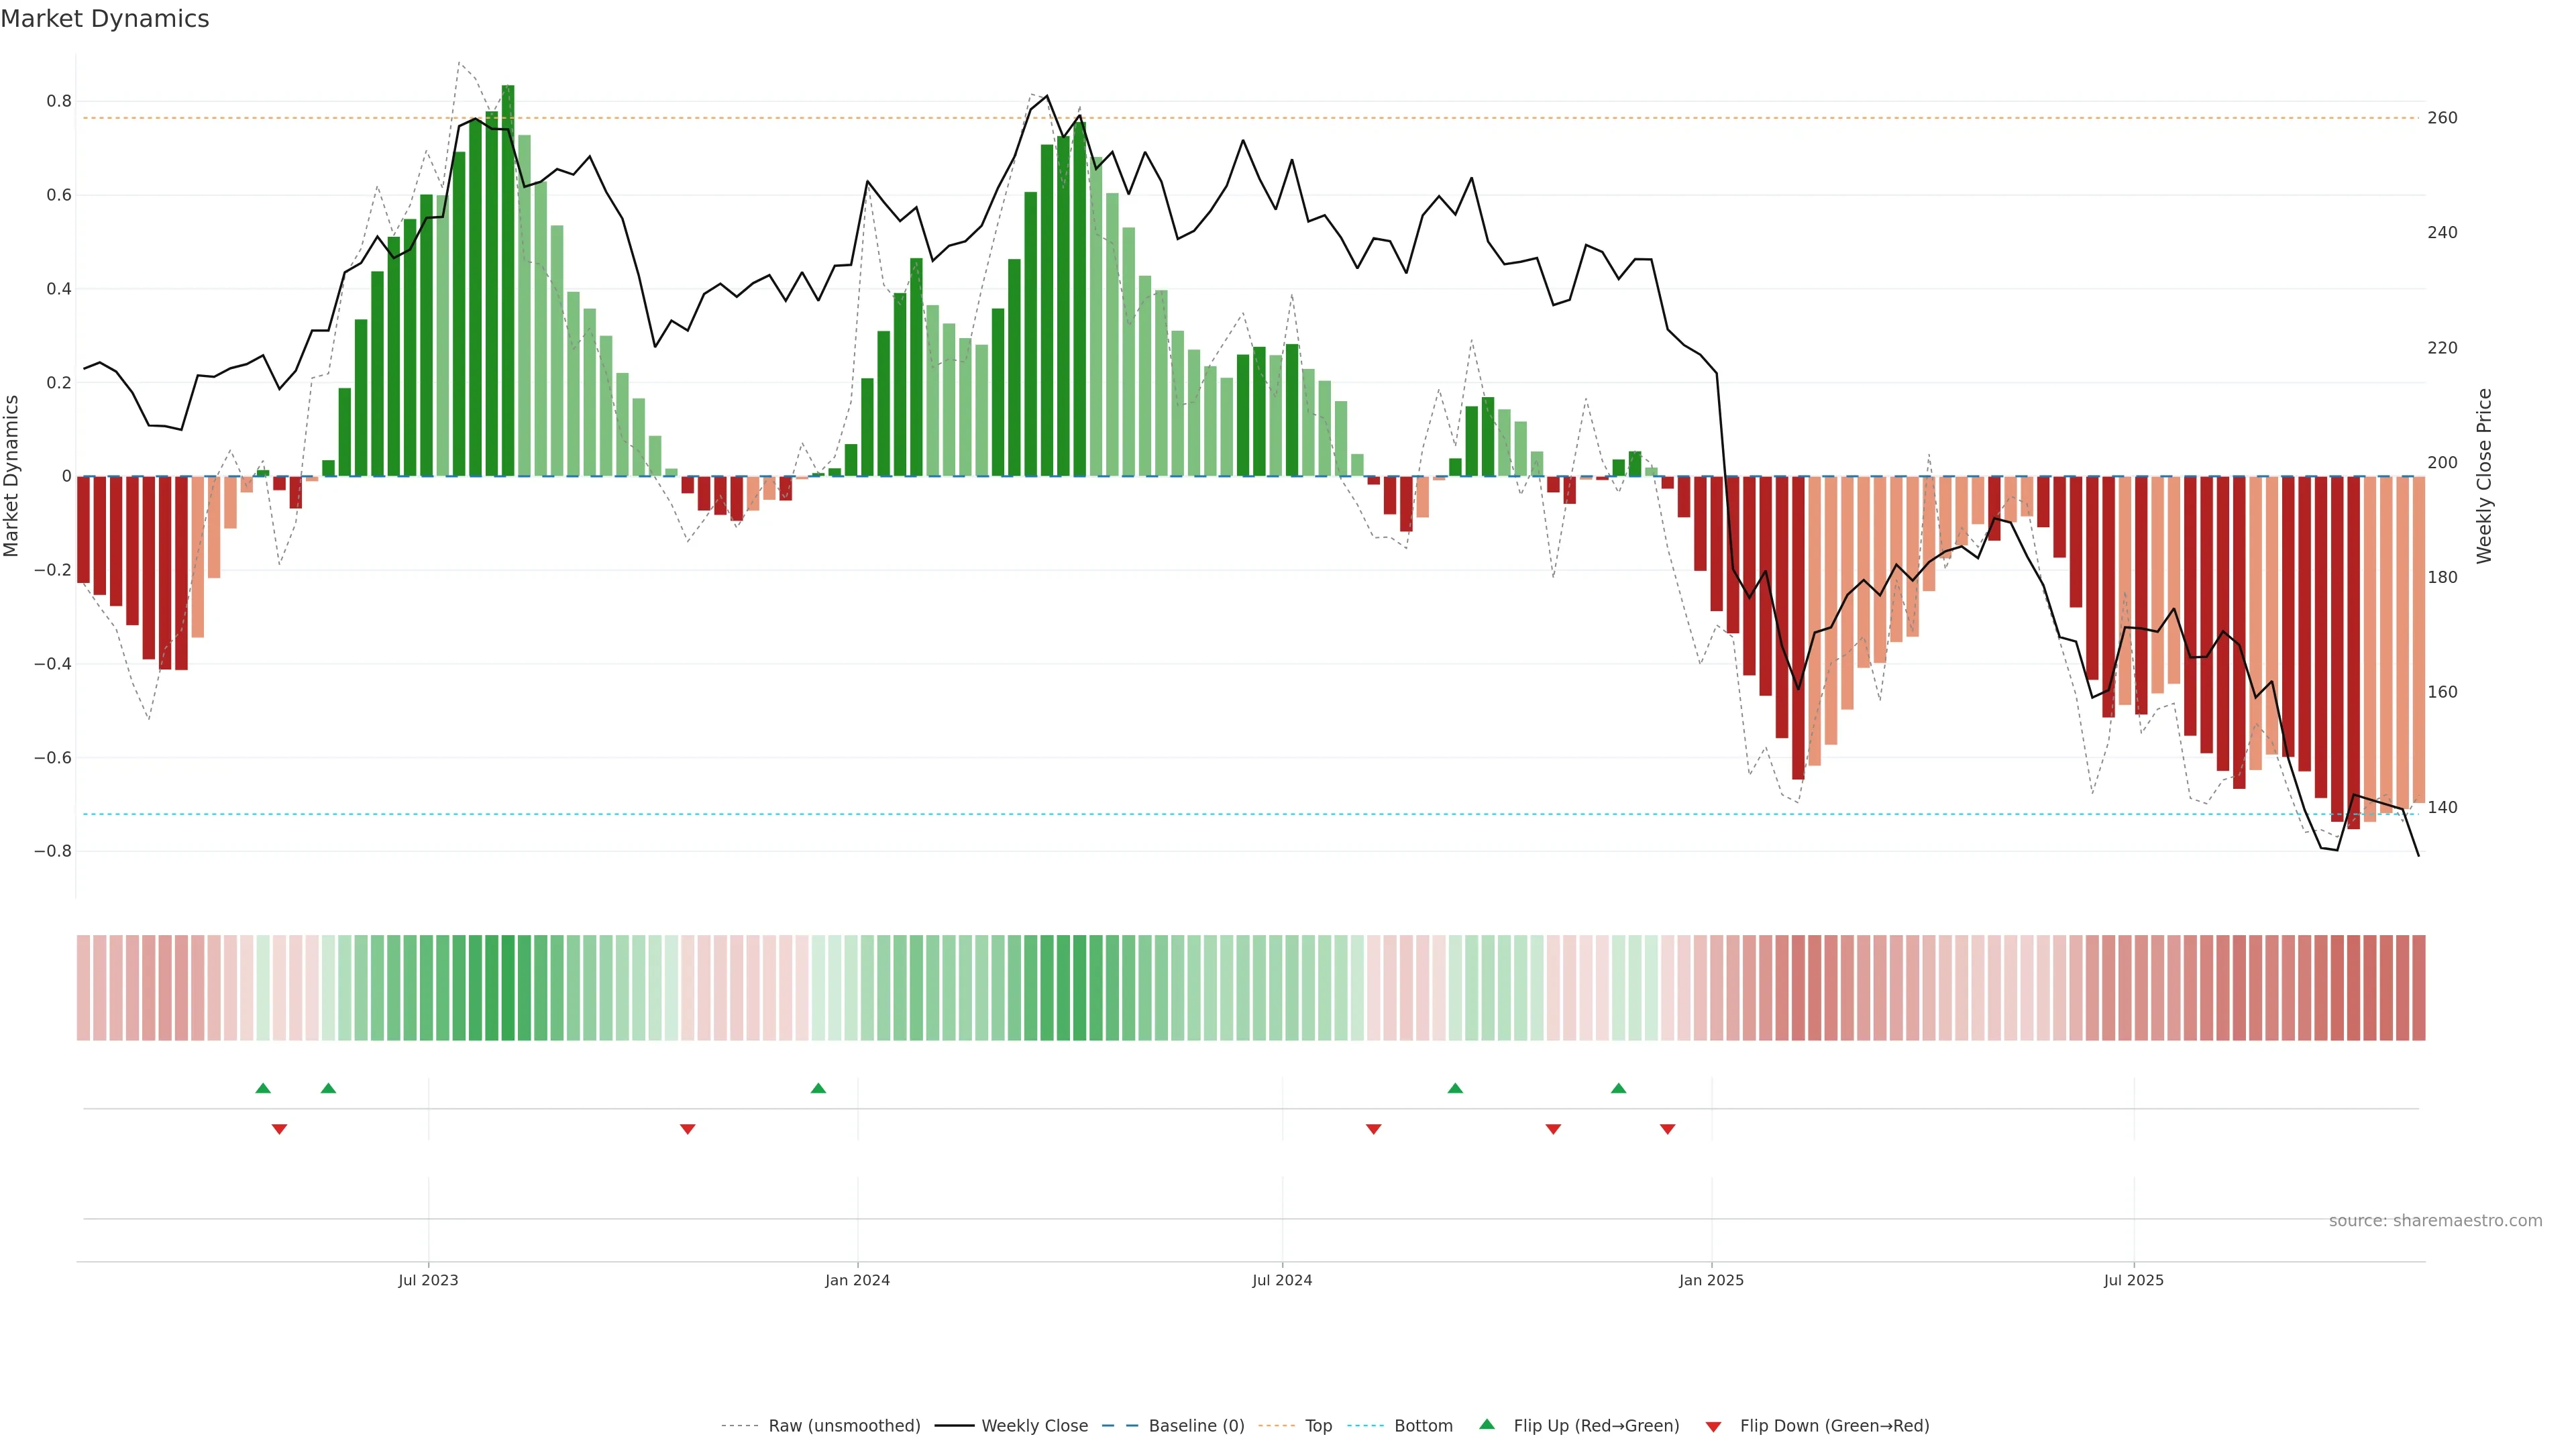The height and width of the screenshot is (1449, 2576).
Task: Click the leftmost red flip-down triangle marker
Action: point(279,1129)
